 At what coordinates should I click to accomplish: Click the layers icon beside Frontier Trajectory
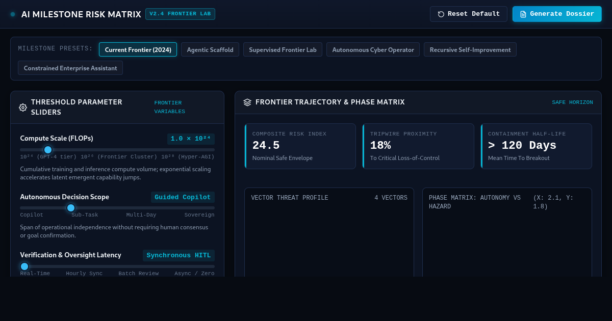coord(247,102)
